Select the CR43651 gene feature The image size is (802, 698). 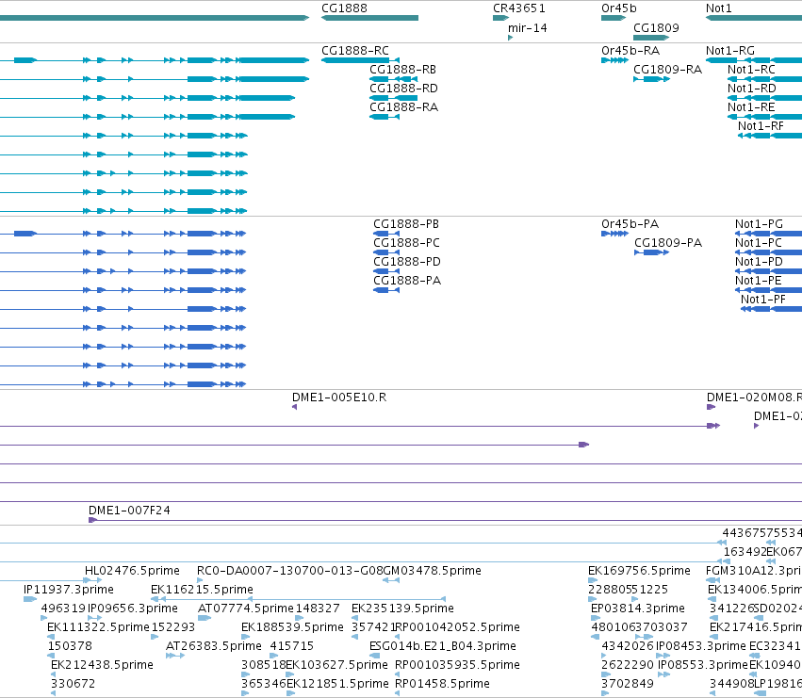point(500,18)
